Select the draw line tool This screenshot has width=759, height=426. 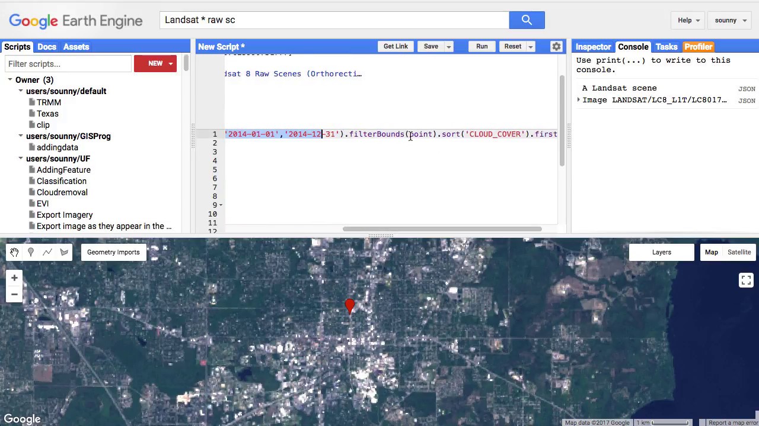click(47, 252)
